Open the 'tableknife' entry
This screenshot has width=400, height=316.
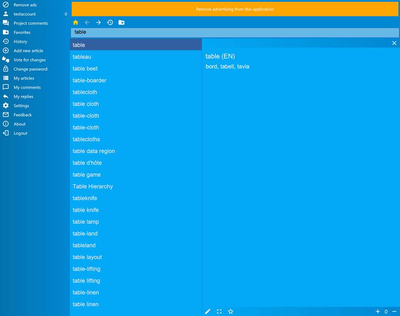[136, 198]
